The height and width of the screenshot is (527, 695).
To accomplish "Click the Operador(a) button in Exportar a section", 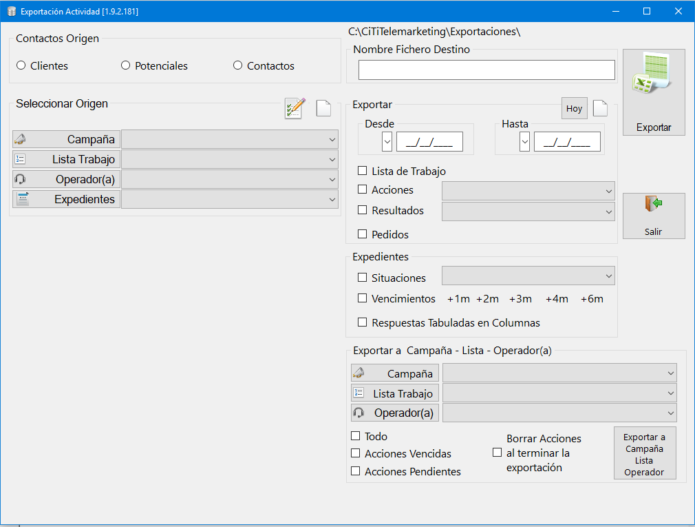I will (x=395, y=413).
